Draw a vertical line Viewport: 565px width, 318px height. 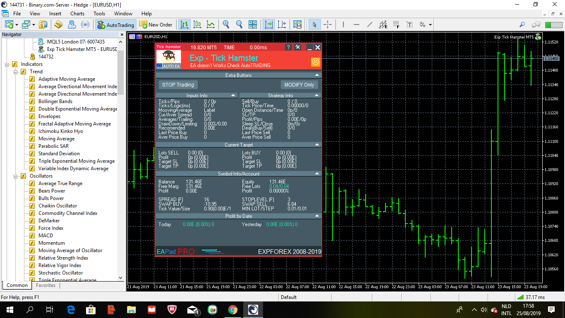click(x=343, y=25)
